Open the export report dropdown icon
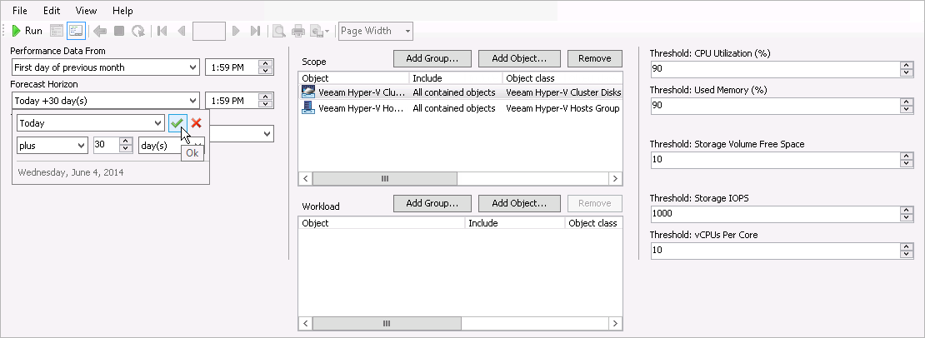Image resolution: width=925 pixels, height=338 pixels. point(319,31)
